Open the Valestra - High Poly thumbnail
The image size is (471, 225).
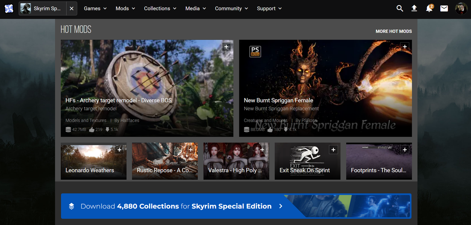coord(236,161)
